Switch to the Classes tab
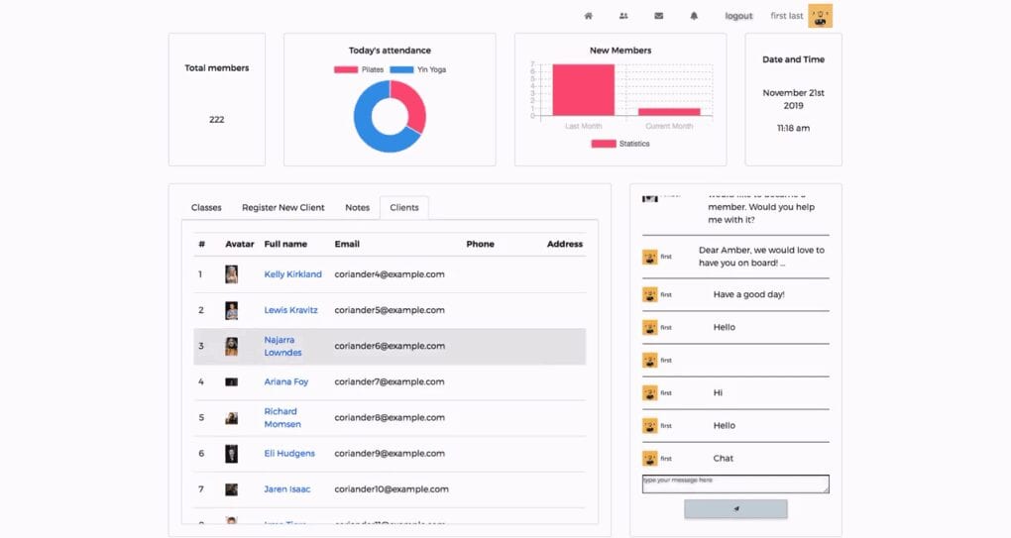 (206, 207)
